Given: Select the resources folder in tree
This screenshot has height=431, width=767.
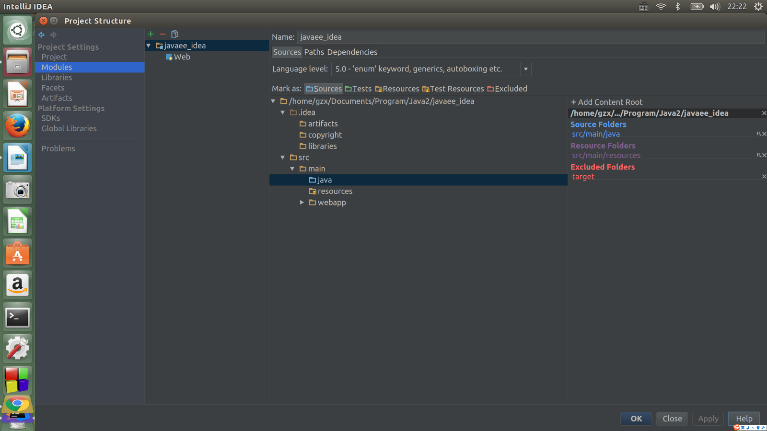Looking at the screenshot, I should tap(331, 192).
